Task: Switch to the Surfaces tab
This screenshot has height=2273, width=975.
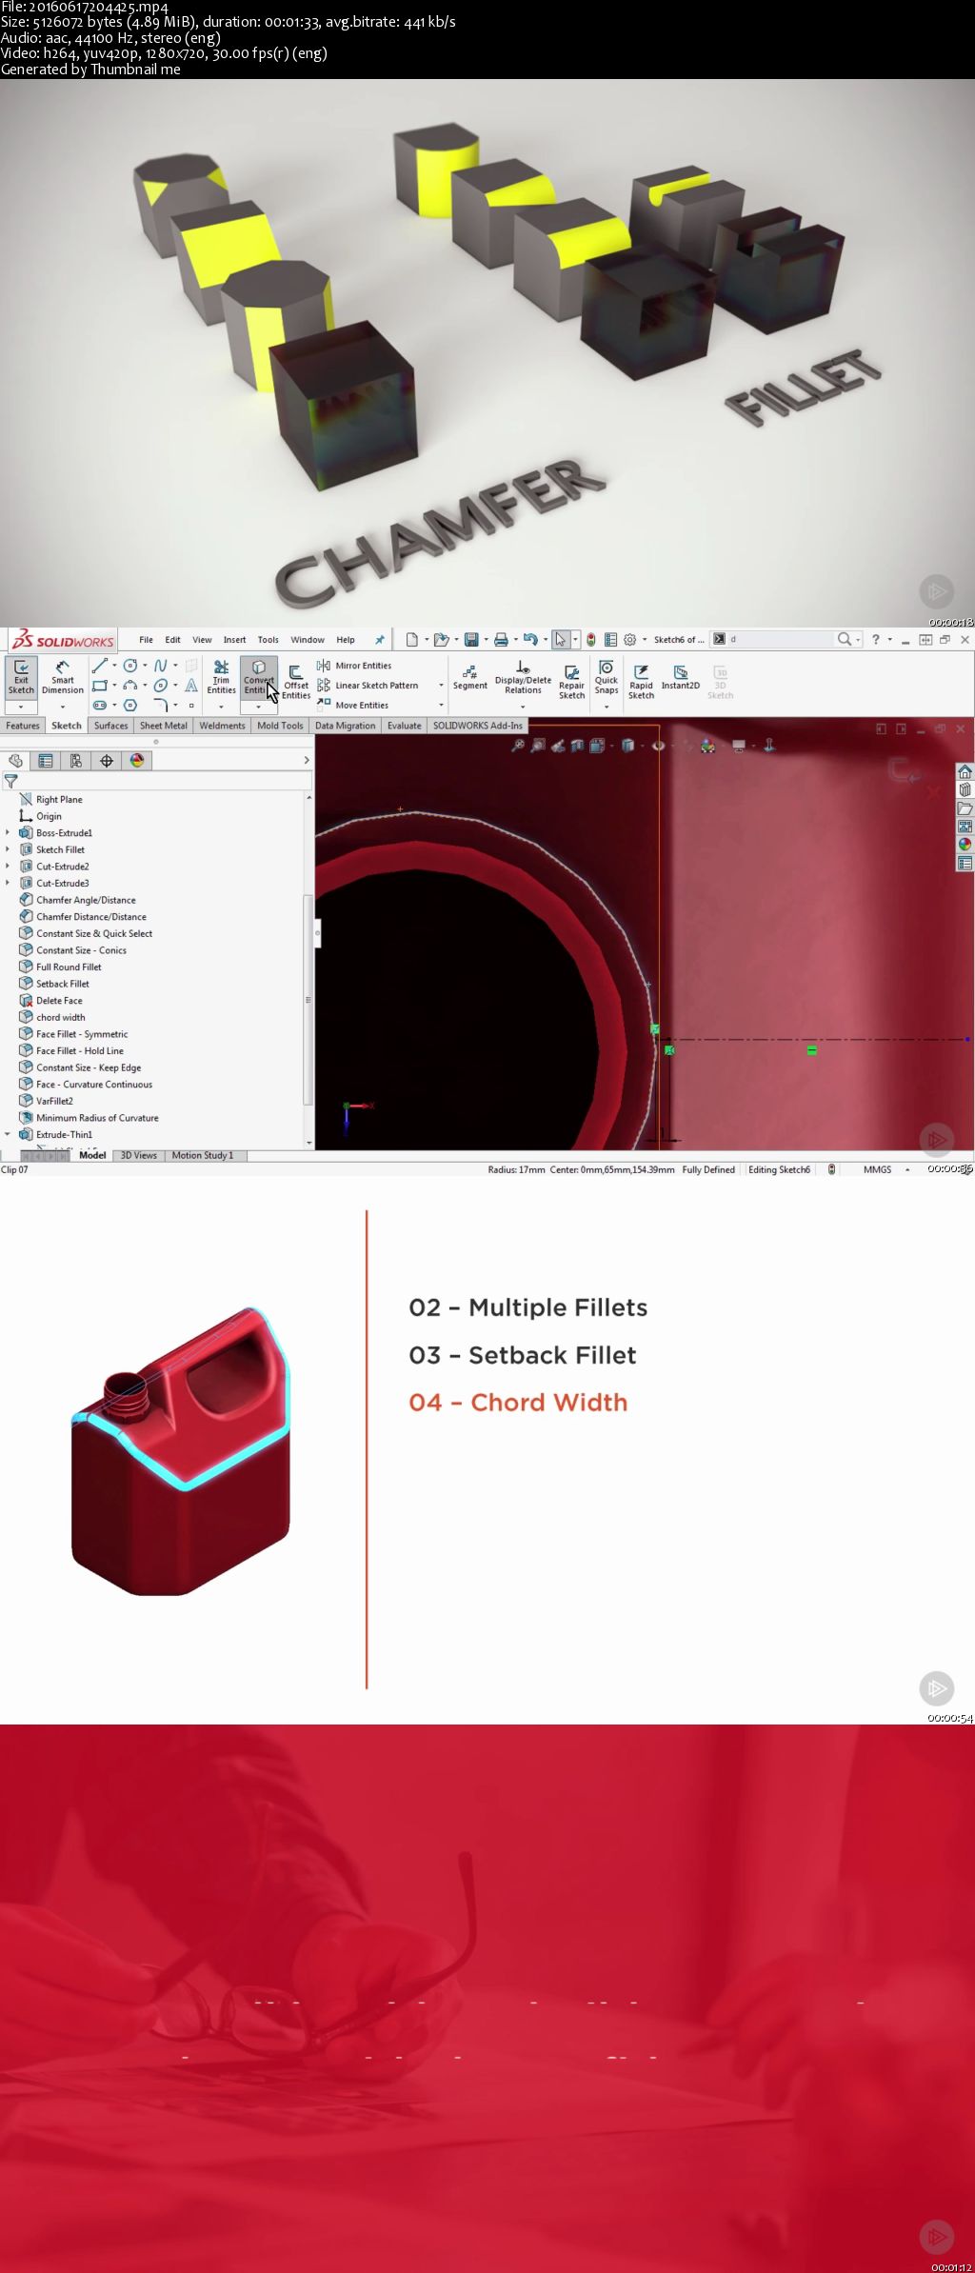Action: pos(110,726)
